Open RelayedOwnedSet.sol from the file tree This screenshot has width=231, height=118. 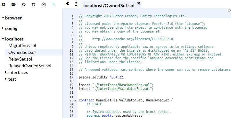(30, 66)
